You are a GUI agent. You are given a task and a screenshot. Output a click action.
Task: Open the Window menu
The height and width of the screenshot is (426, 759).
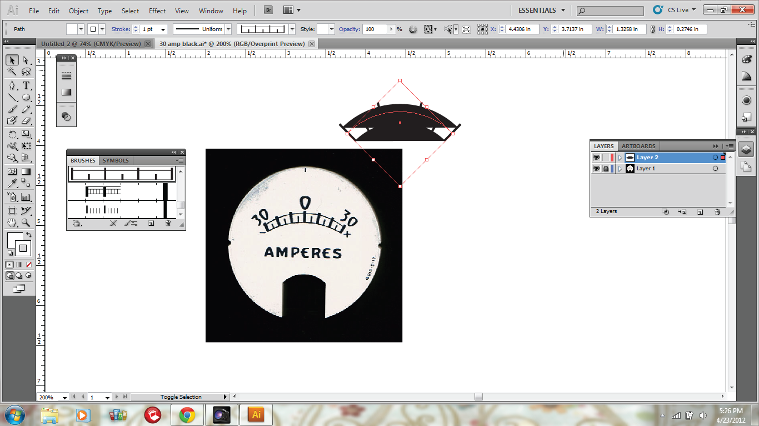pos(211,11)
